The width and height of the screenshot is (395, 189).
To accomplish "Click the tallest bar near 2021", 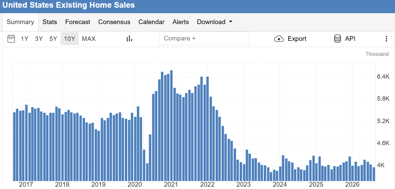I will (171, 125).
